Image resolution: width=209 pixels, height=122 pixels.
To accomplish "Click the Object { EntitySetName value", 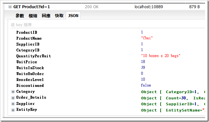I will (x=173, y=110).
